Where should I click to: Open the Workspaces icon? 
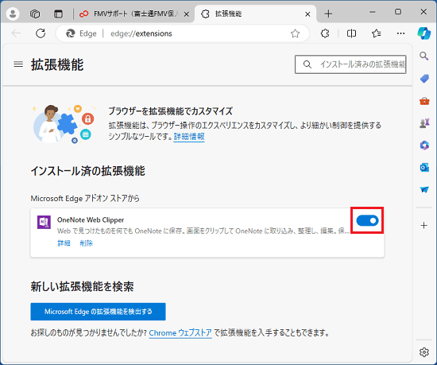35,14
